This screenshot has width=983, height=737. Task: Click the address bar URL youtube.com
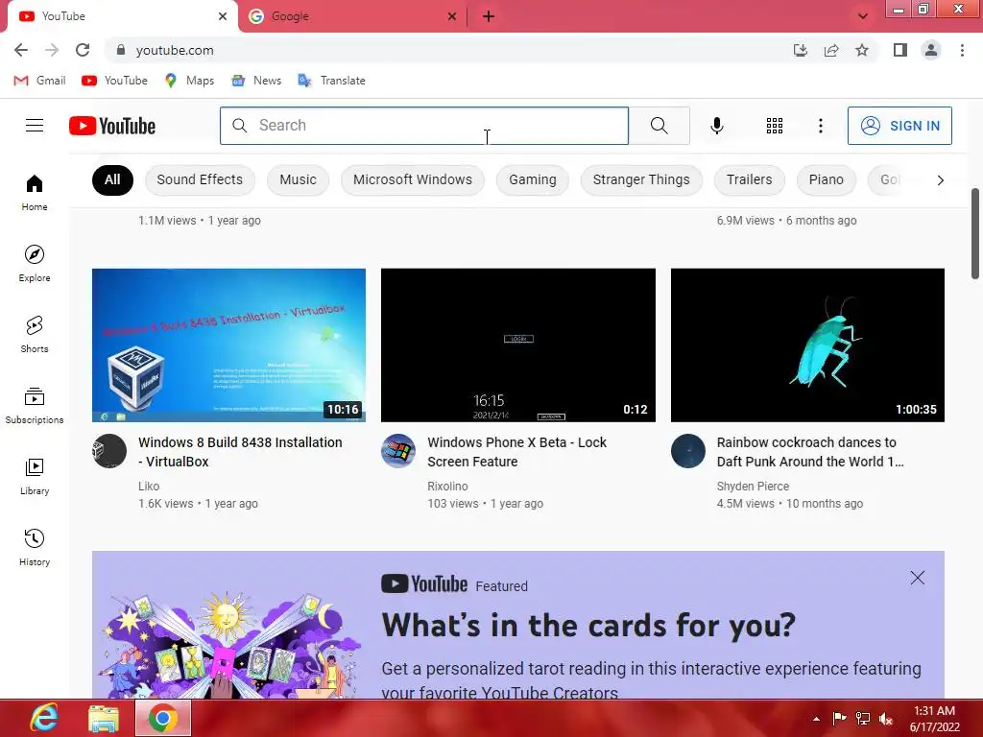(175, 50)
